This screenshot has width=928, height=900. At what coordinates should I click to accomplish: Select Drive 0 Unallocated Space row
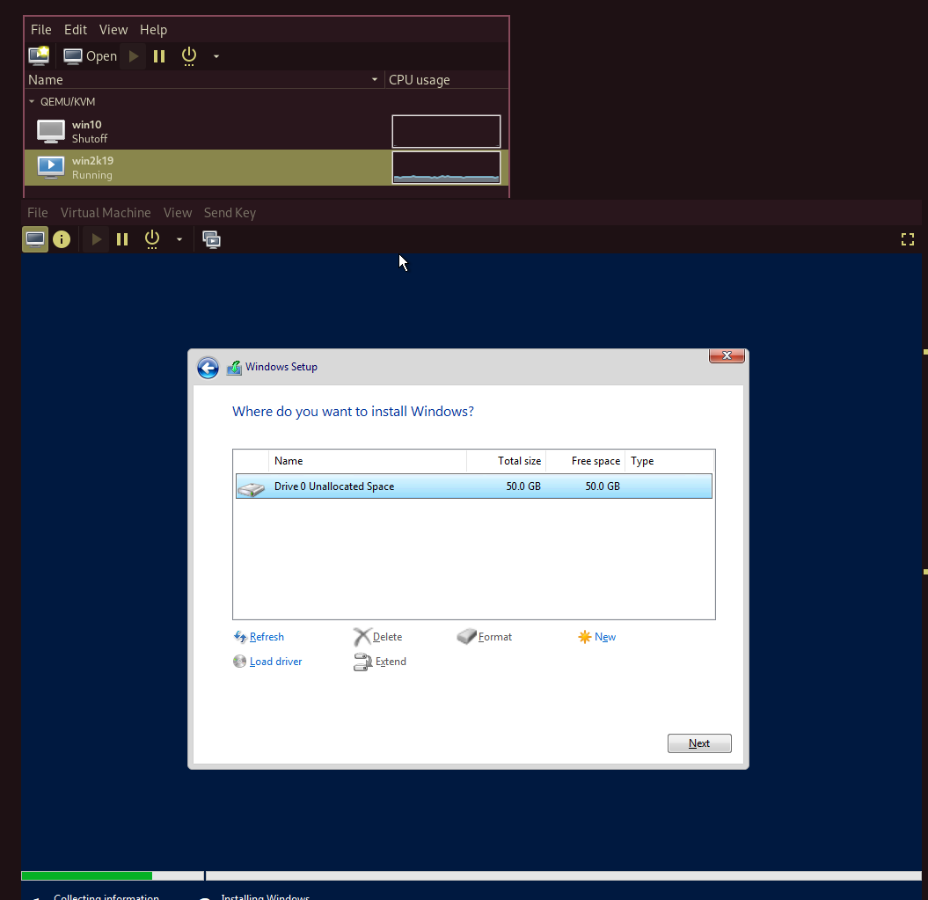click(x=474, y=487)
